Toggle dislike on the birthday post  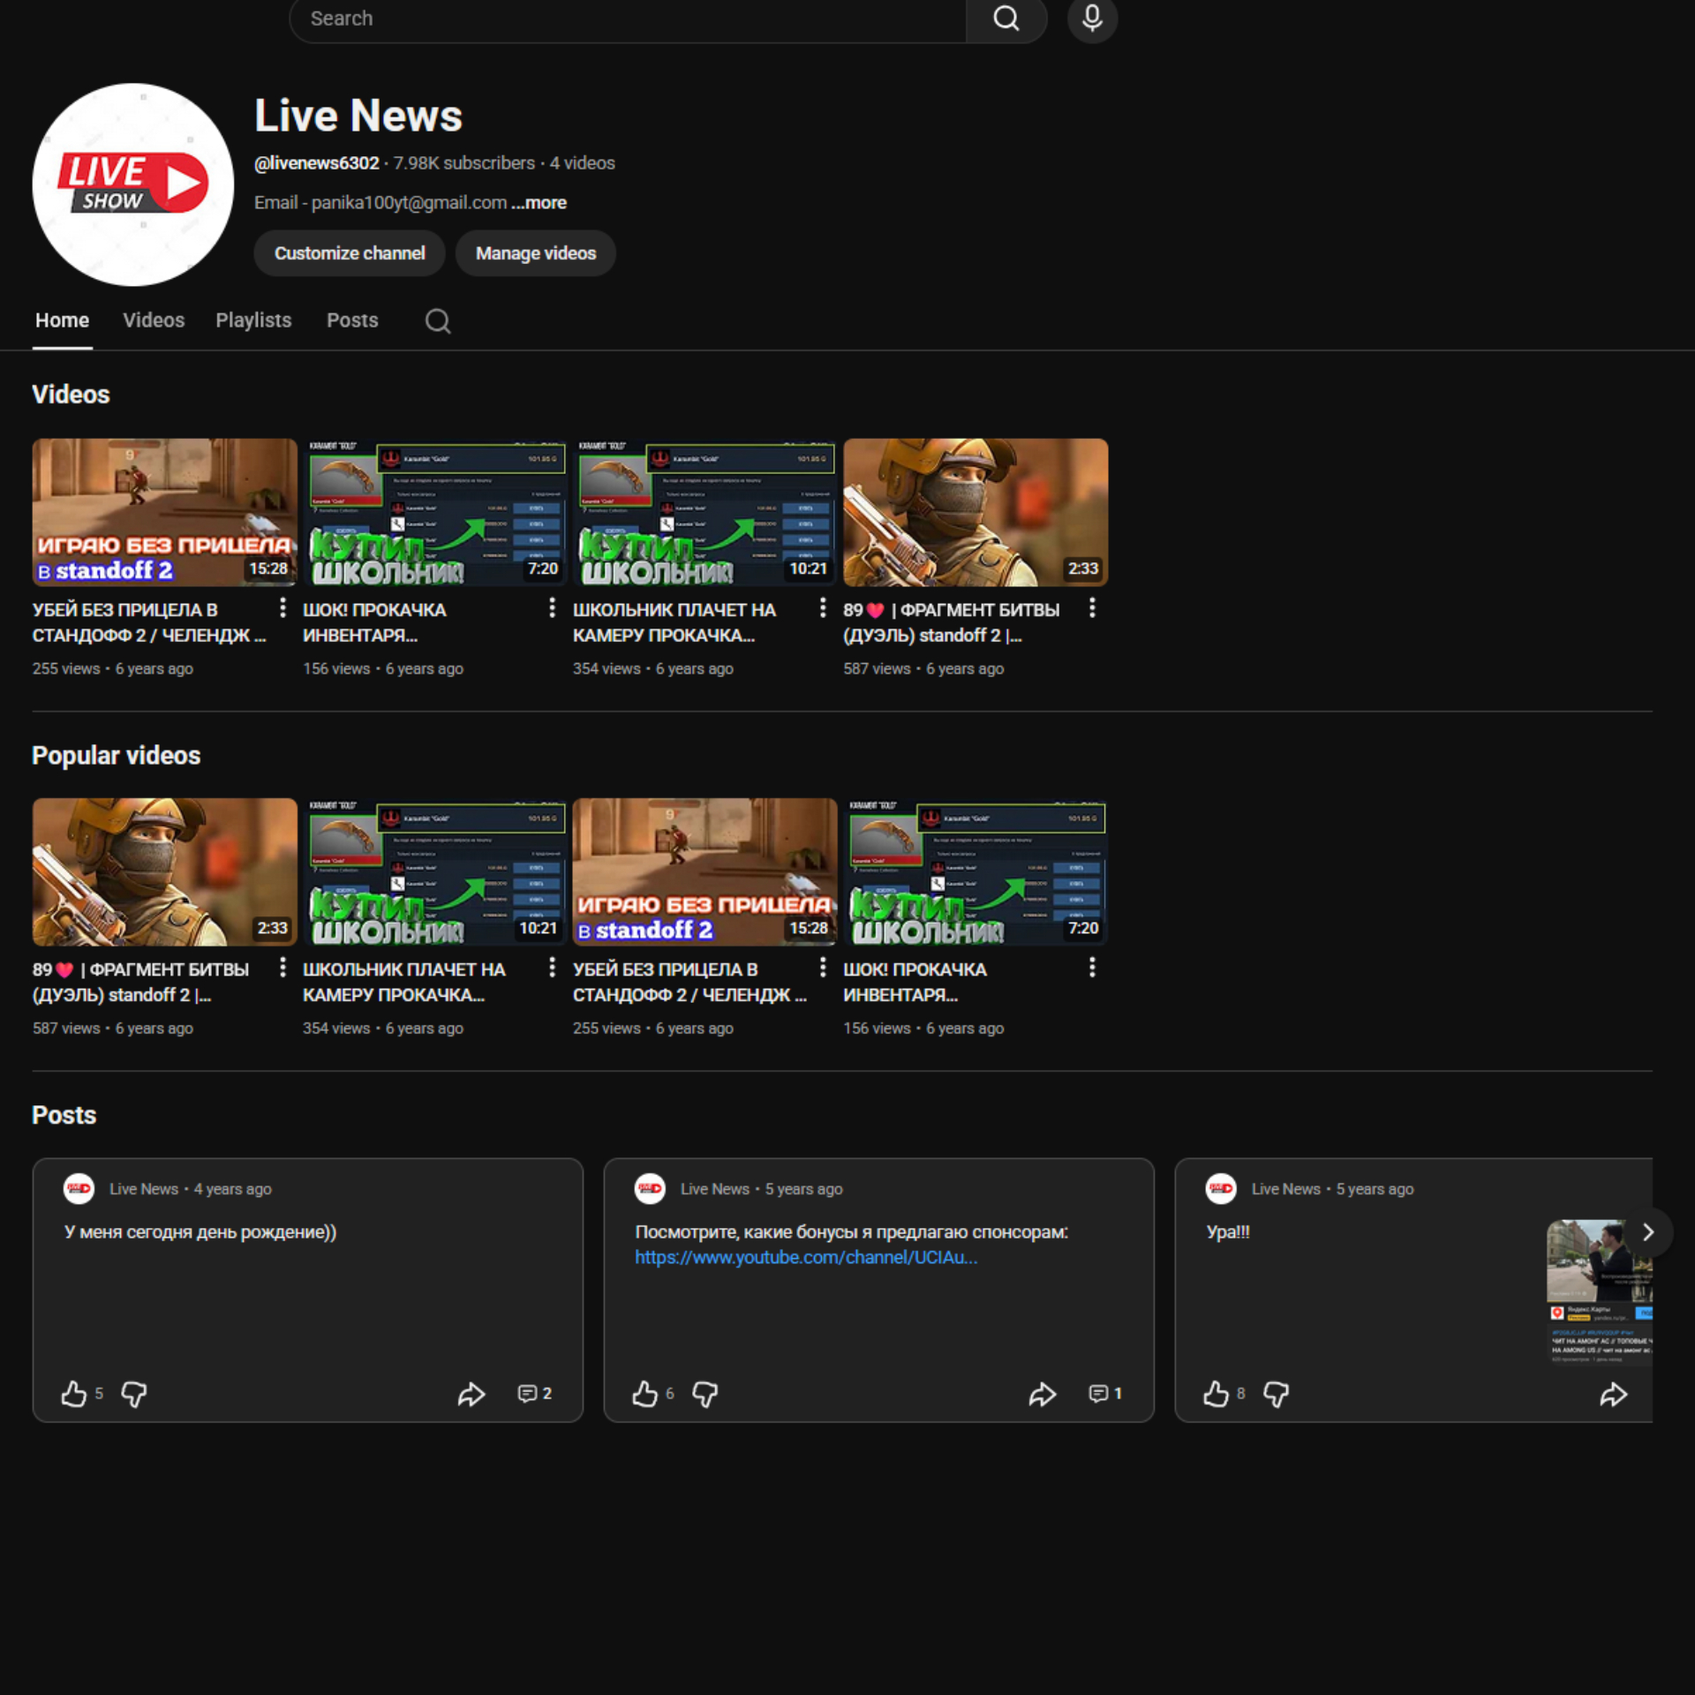134,1394
